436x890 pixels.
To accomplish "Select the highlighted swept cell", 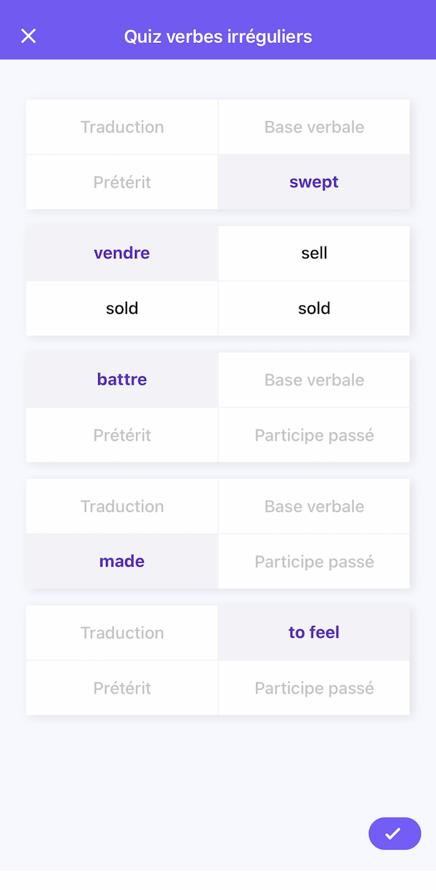I will [314, 183].
